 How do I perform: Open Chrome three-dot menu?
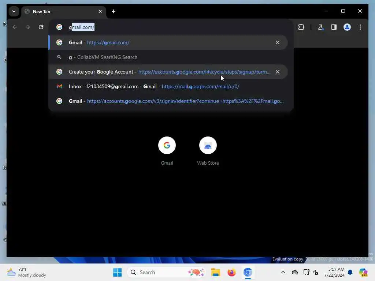360,27
